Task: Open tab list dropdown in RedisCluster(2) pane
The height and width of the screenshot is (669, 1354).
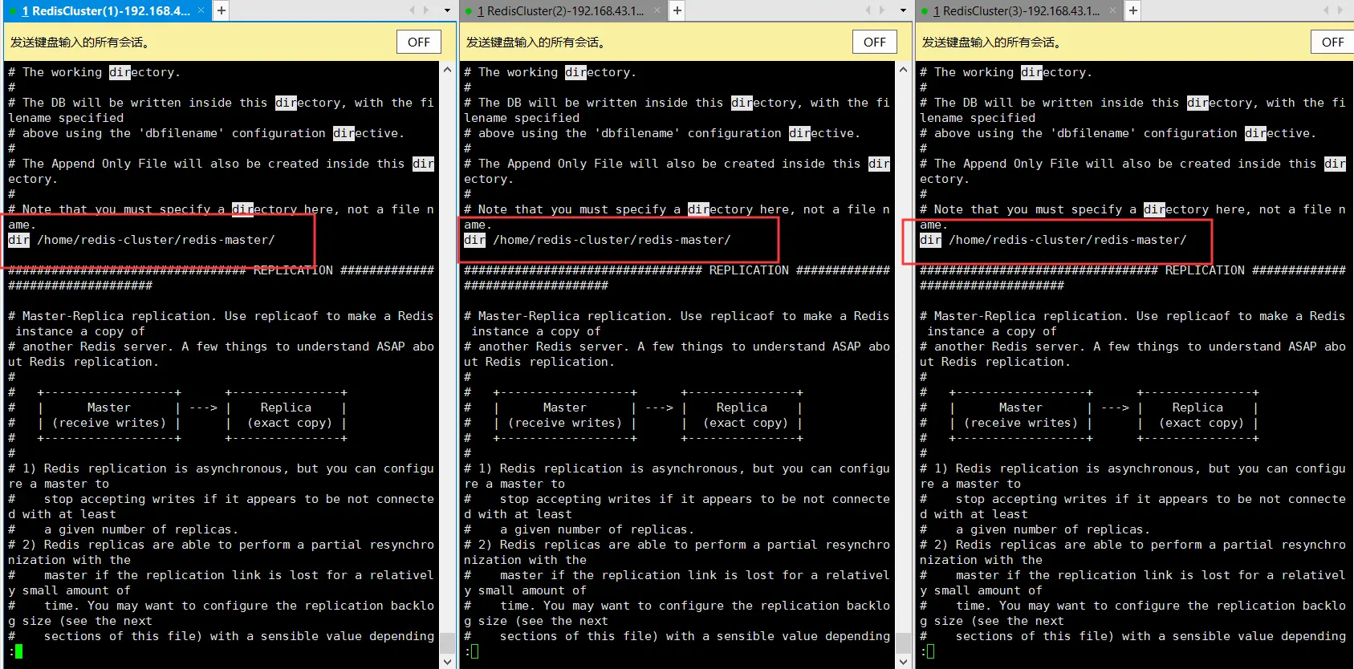Action: pyautogui.click(x=904, y=10)
